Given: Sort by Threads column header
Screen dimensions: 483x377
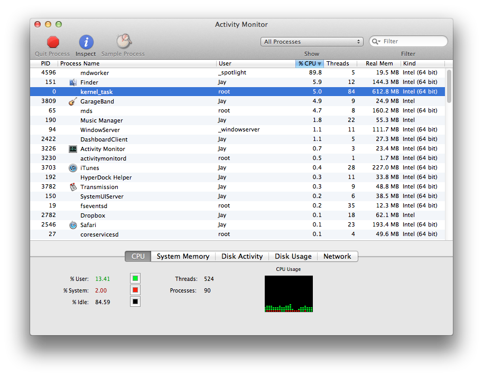Looking at the screenshot, I should coord(340,63).
